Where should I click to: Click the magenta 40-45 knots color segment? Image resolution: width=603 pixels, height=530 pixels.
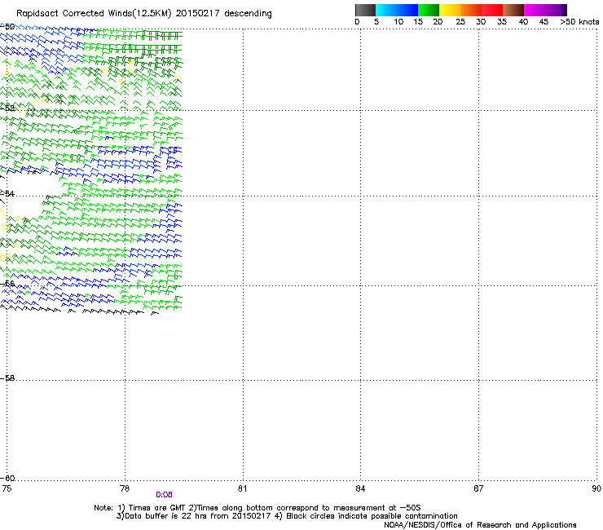535,10
